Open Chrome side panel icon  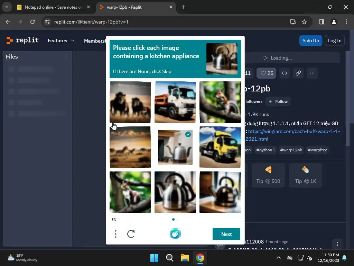[x=322, y=22]
